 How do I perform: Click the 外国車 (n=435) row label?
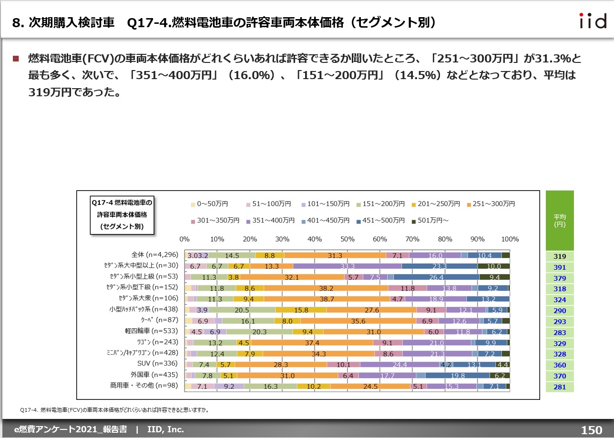(155, 375)
